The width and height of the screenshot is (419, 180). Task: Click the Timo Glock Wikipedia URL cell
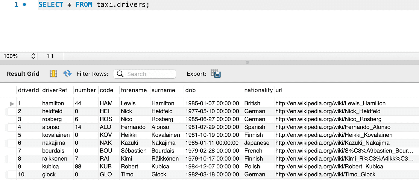point(325,174)
